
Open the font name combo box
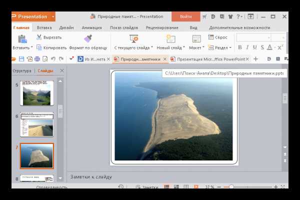[253, 37]
